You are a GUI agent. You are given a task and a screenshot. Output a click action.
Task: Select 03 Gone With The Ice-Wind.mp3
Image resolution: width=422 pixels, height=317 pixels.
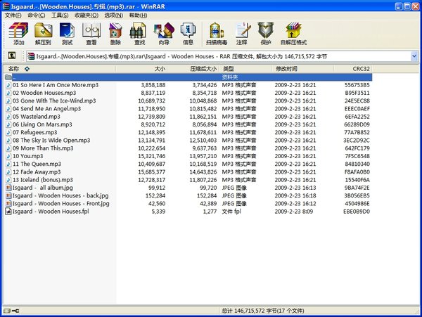(x=54, y=101)
